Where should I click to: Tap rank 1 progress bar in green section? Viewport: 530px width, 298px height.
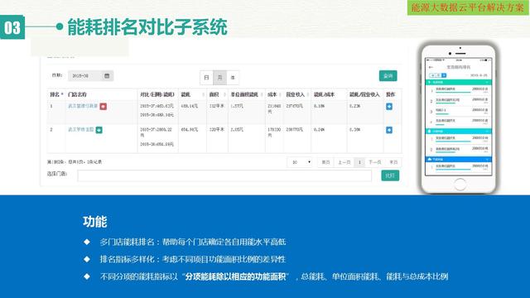point(453,92)
